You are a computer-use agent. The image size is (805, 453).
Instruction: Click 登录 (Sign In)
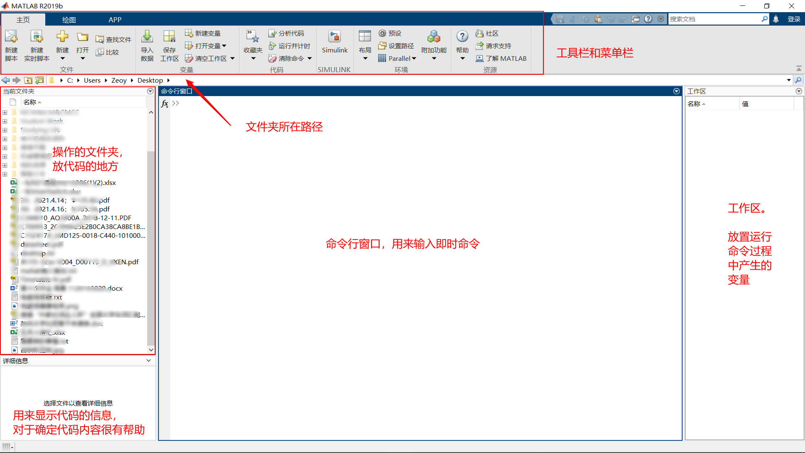[794, 19]
